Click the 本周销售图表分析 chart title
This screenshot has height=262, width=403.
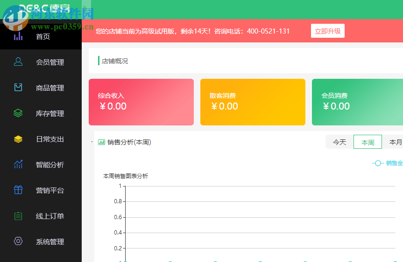(x=126, y=176)
